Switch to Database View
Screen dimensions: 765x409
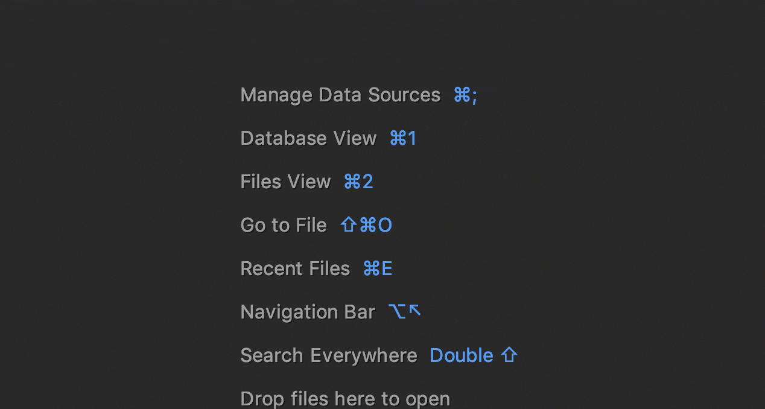click(x=308, y=138)
